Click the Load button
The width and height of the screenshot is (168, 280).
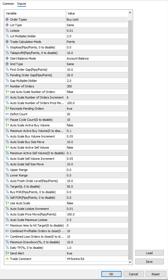point(149,253)
